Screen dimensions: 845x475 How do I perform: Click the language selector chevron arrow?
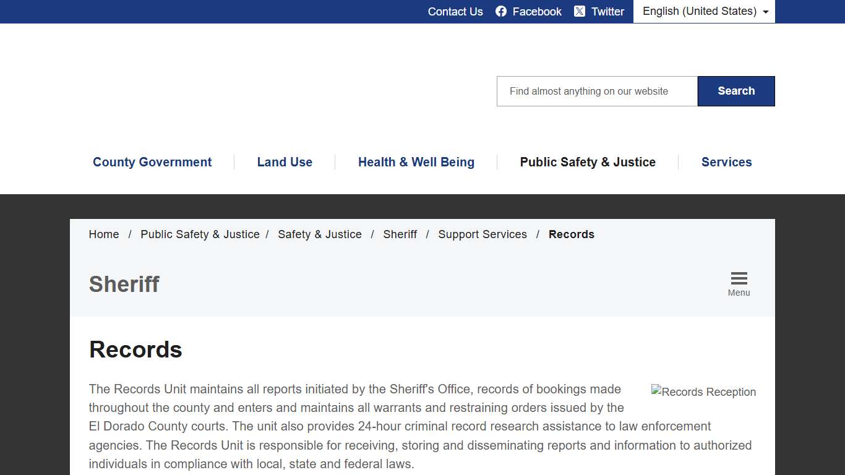pos(766,12)
